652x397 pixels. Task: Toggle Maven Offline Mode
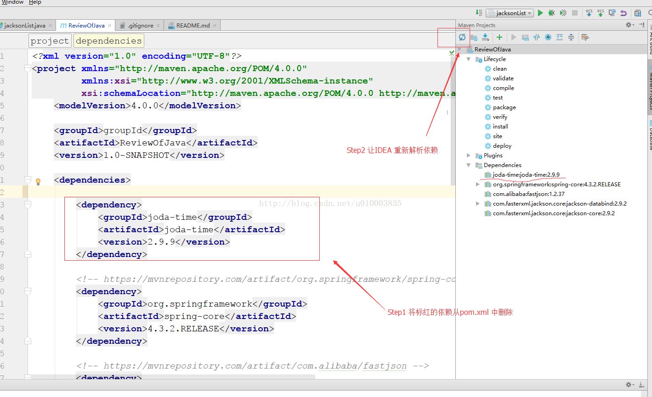536,37
